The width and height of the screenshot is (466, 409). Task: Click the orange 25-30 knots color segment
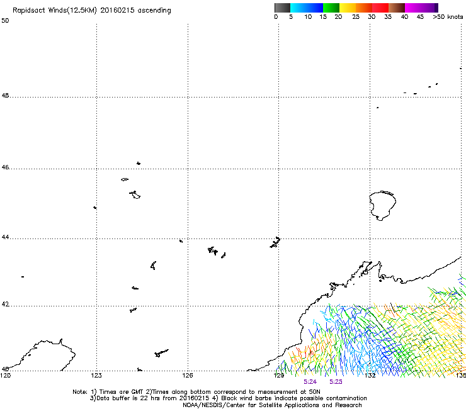(x=364, y=8)
